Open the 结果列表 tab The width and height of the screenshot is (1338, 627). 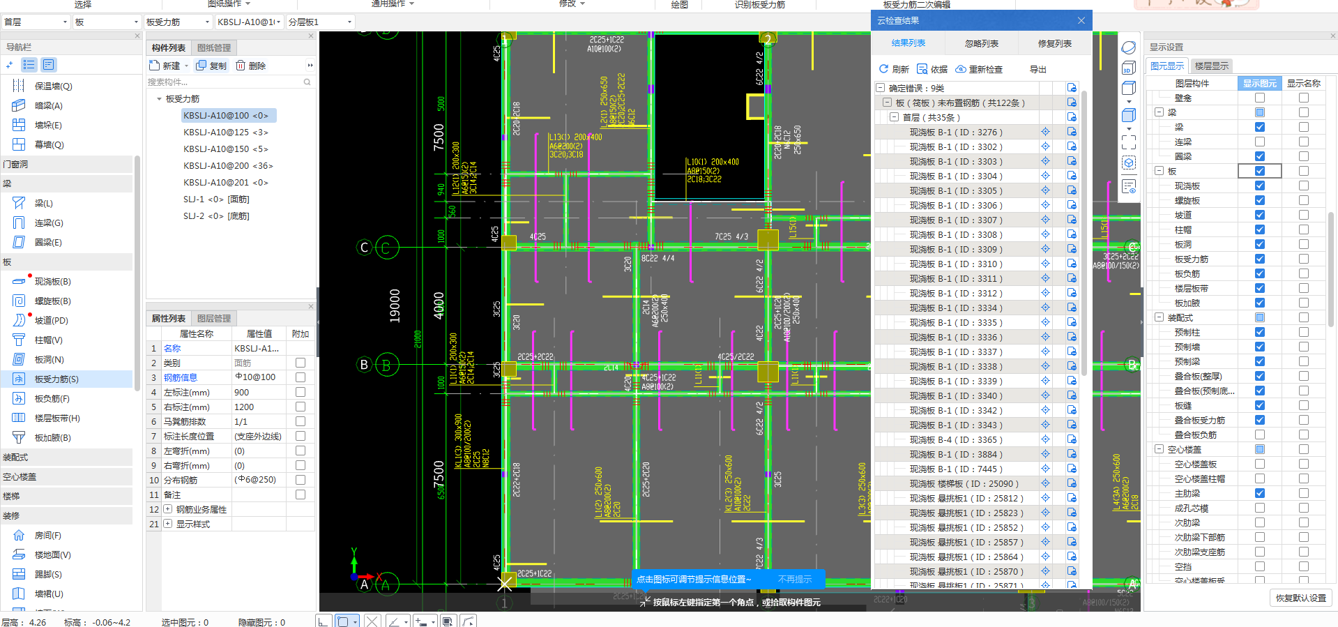[x=908, y=43]
